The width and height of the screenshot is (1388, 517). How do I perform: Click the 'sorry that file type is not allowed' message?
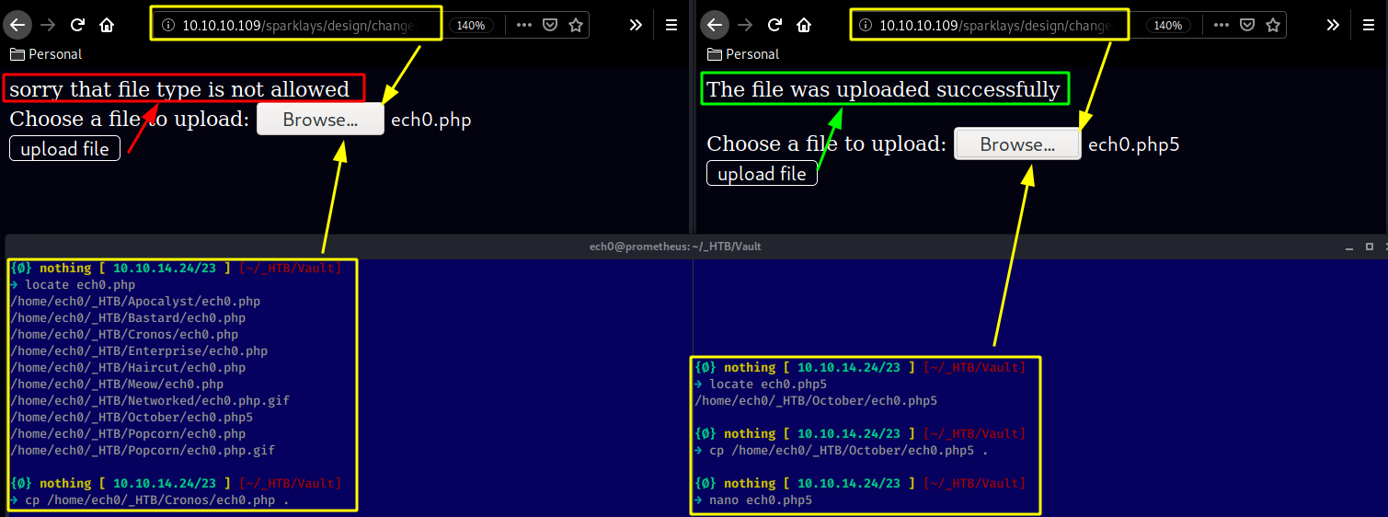point(179,89)
